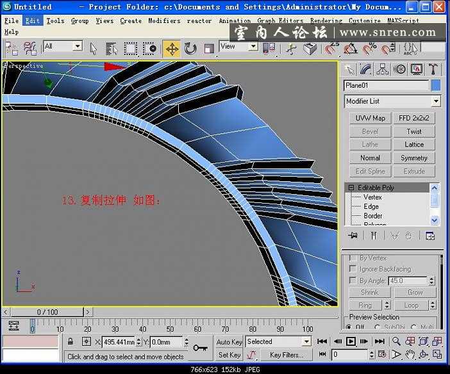Activate the Rotate tool
Screen dimensions: 450x374
[190, 49]
